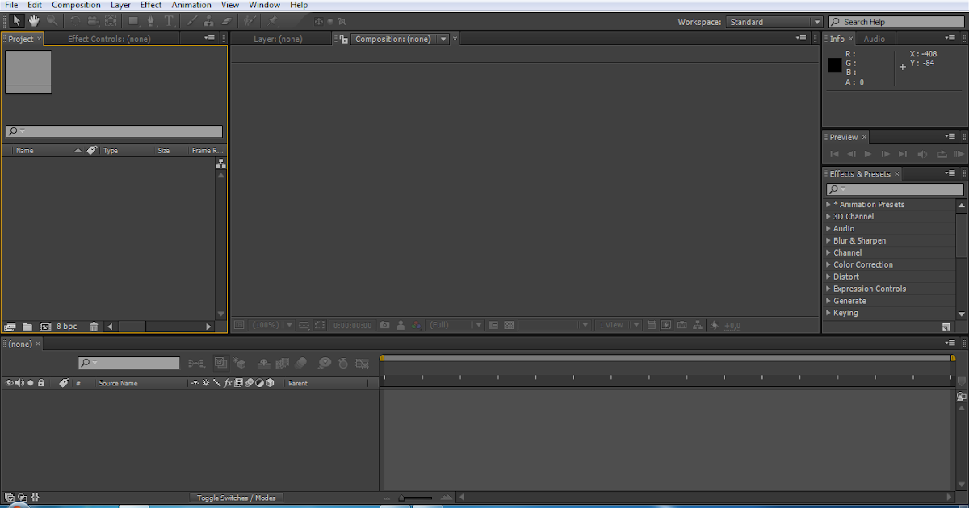The height and width of the screenshot is (508, 969).
Task: Expand the Distort effects category
Action: (828, 277)
